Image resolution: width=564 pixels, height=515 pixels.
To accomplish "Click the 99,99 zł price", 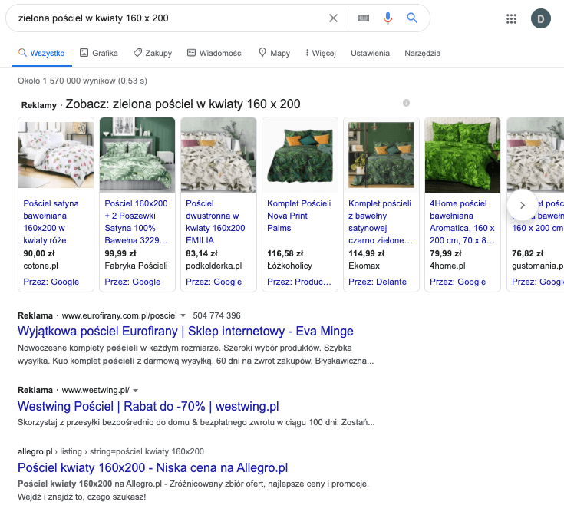I will (120, 254).
